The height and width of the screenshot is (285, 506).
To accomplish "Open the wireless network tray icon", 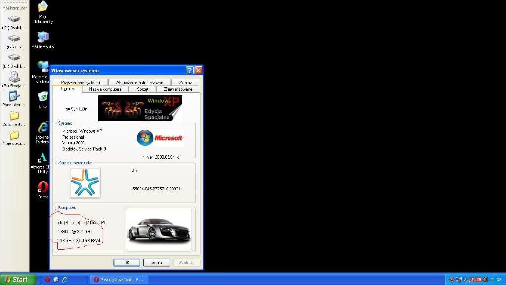I will 458,279.
